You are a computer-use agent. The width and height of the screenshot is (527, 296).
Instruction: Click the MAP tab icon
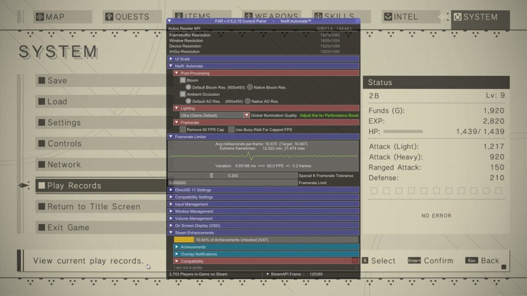pyautogui.click(x=40, y=17)
